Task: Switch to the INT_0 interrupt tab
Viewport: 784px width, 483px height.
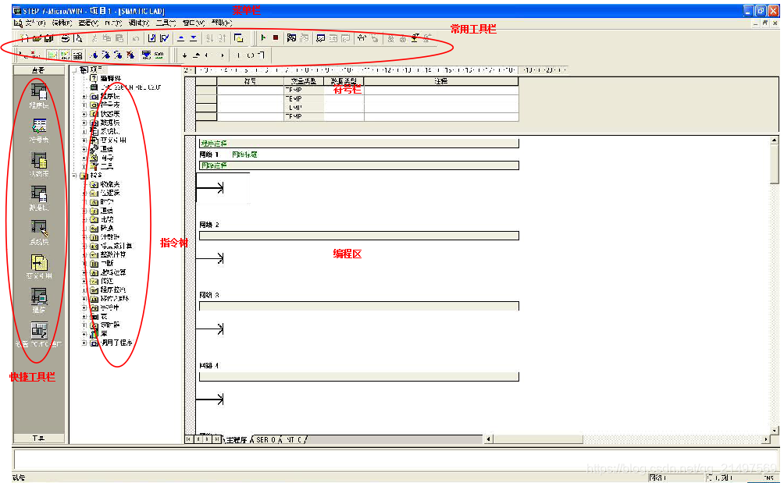Action: tap(294, 439)
